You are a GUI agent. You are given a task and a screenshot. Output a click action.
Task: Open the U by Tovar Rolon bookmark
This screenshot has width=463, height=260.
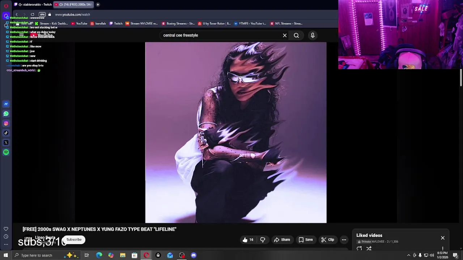(214, 23)
